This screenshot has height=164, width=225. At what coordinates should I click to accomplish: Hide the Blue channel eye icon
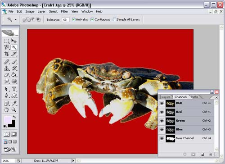(x=162, y=129)
